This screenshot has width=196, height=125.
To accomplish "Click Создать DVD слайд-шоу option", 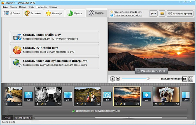I will pyautogui.click(x=54, y=50).
